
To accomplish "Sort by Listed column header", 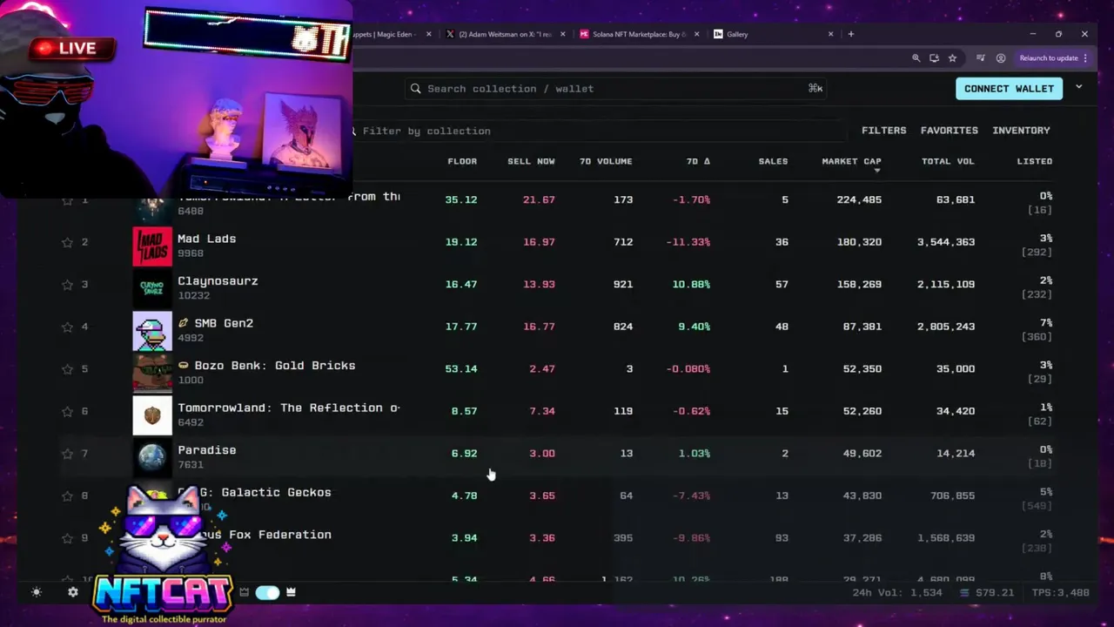I will (x=1035, y=161).
